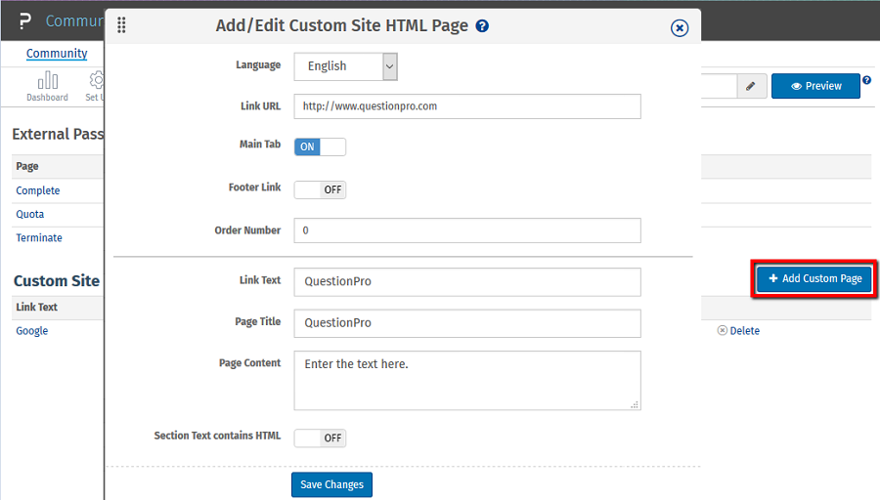This screenshot has width=880, height=500.
Task: Click the help icon beside dialog title
Action: coord(482,26)
